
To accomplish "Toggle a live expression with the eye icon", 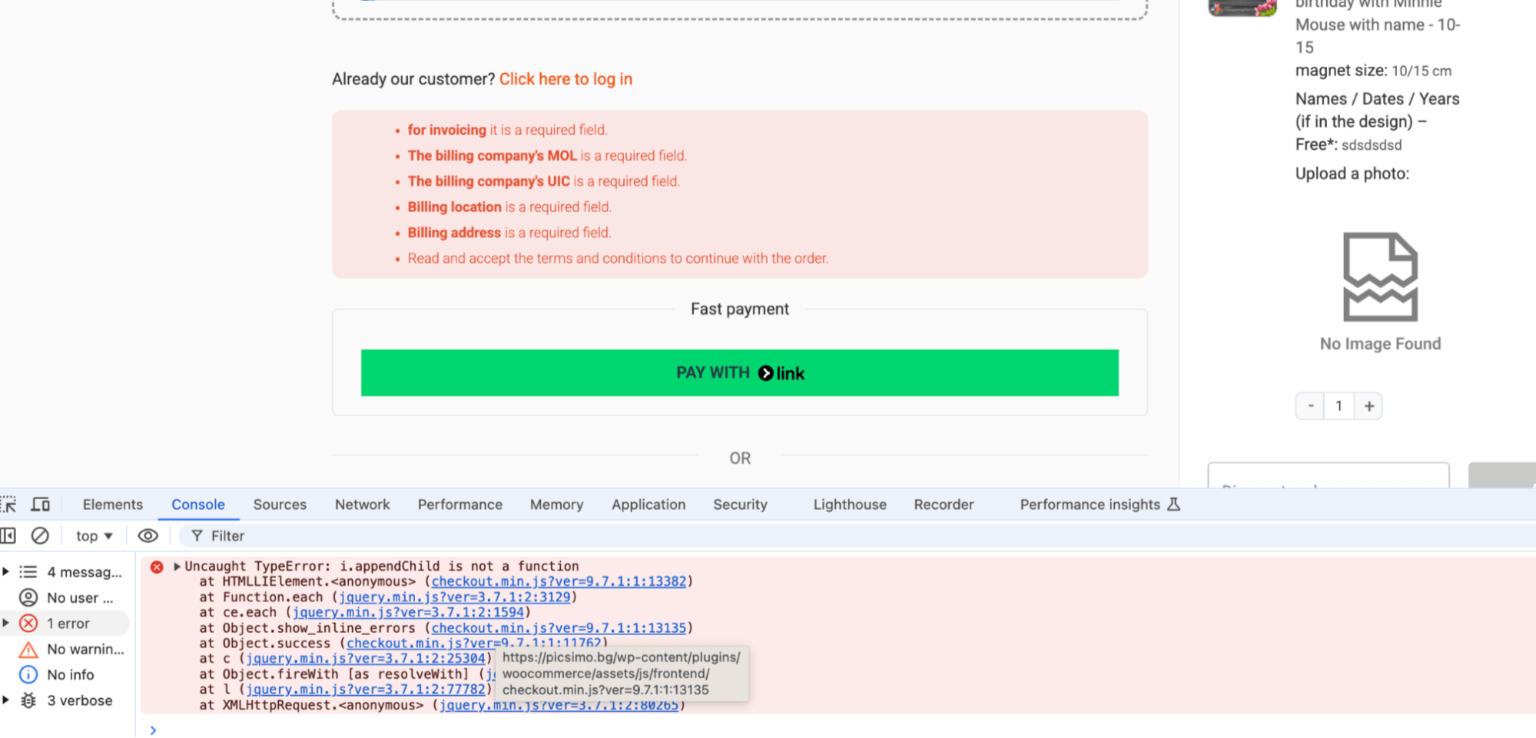I will tap(148, 535).
